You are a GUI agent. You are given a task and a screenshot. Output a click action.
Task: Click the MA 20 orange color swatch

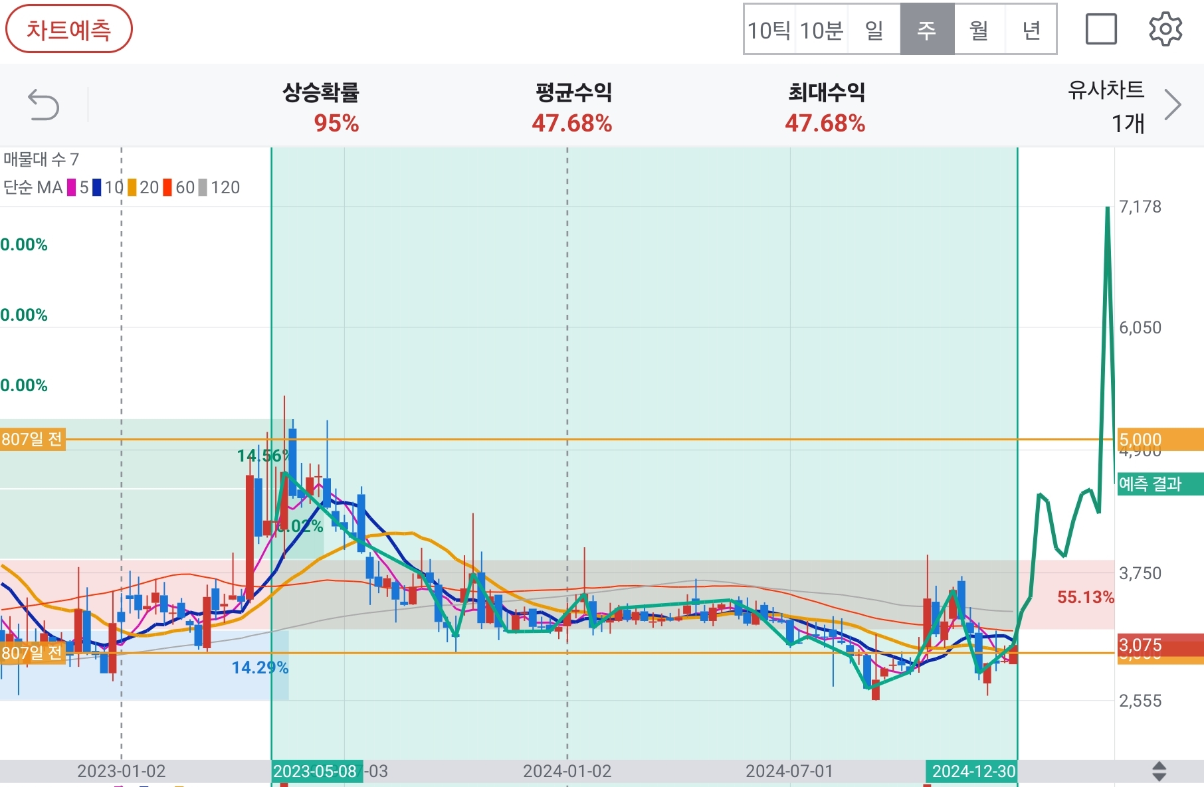point(132,188)
